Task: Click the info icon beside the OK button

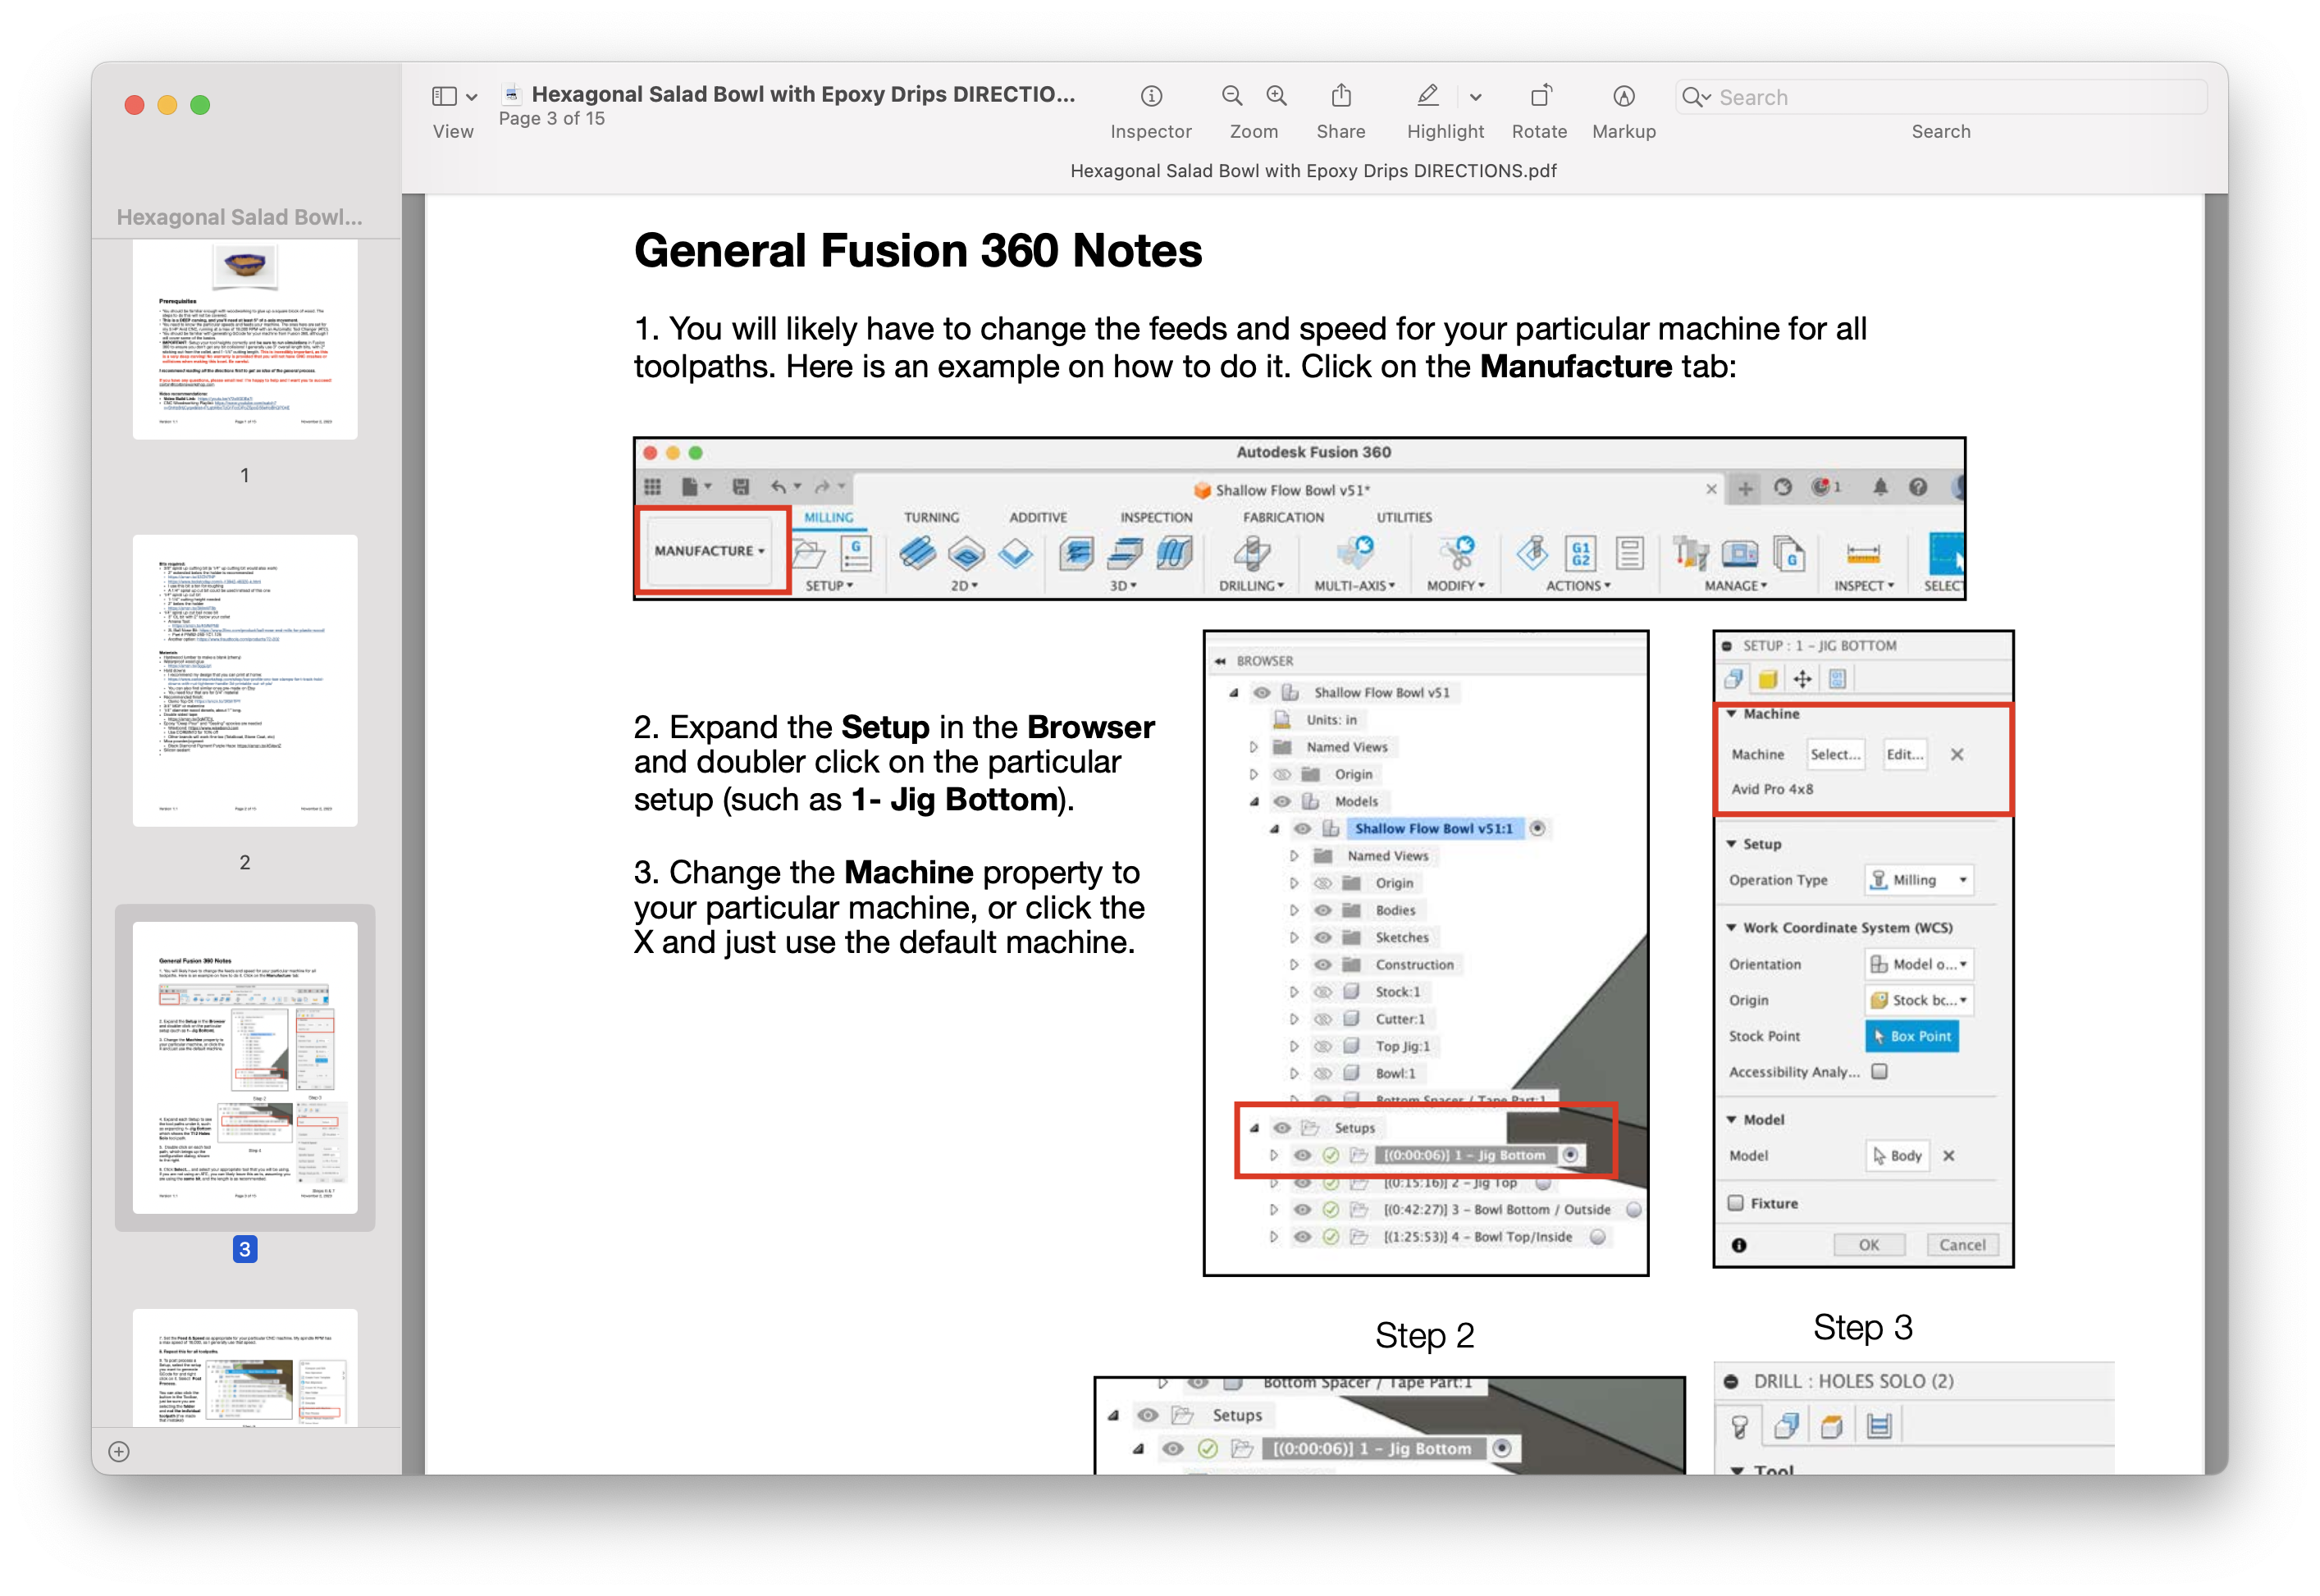Action: [x=1739, y=1245]
